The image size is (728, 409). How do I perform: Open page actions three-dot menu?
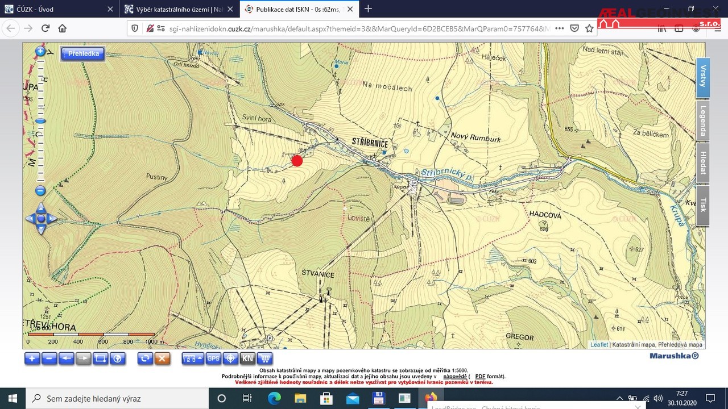[x=560, y=28]
